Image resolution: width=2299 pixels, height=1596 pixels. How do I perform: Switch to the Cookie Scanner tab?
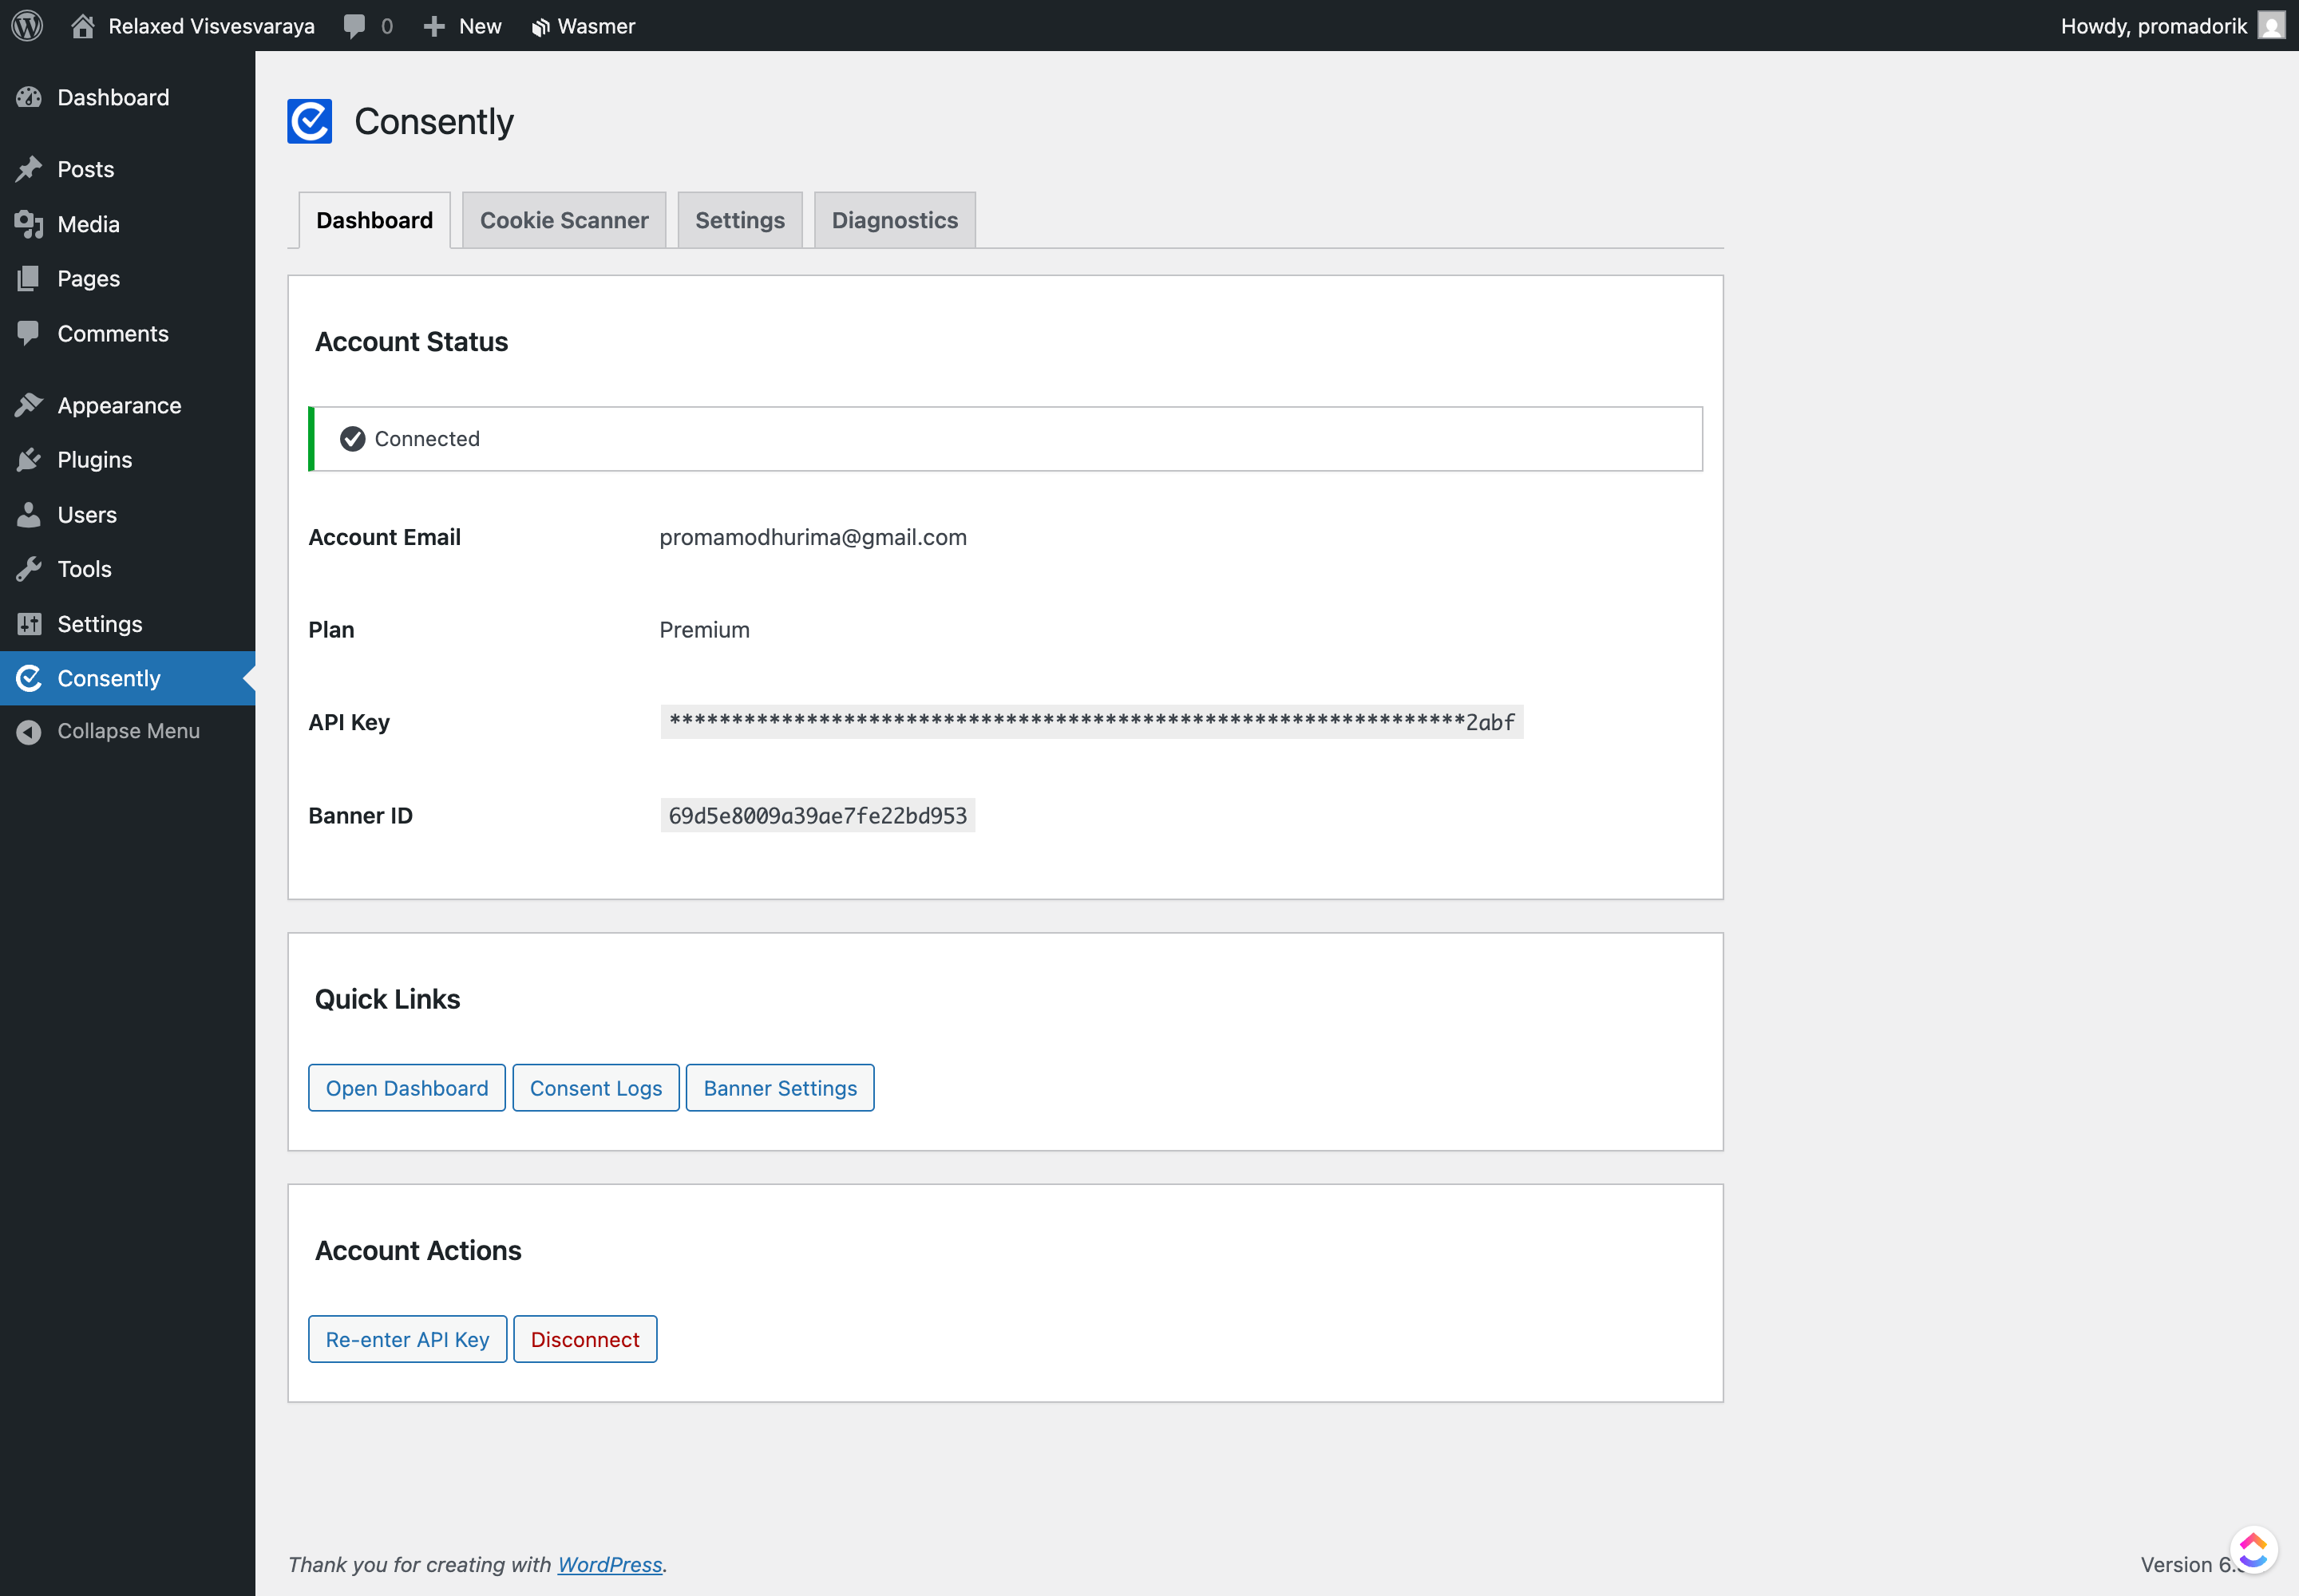pyautogui.click(x=564, y=219)
